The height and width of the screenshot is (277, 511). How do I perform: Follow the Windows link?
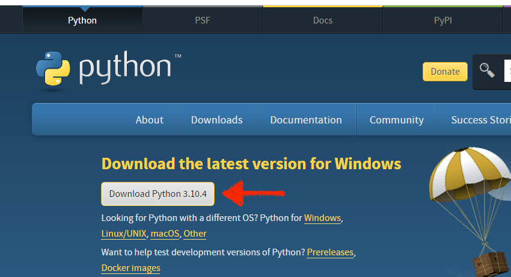point(322,218)
